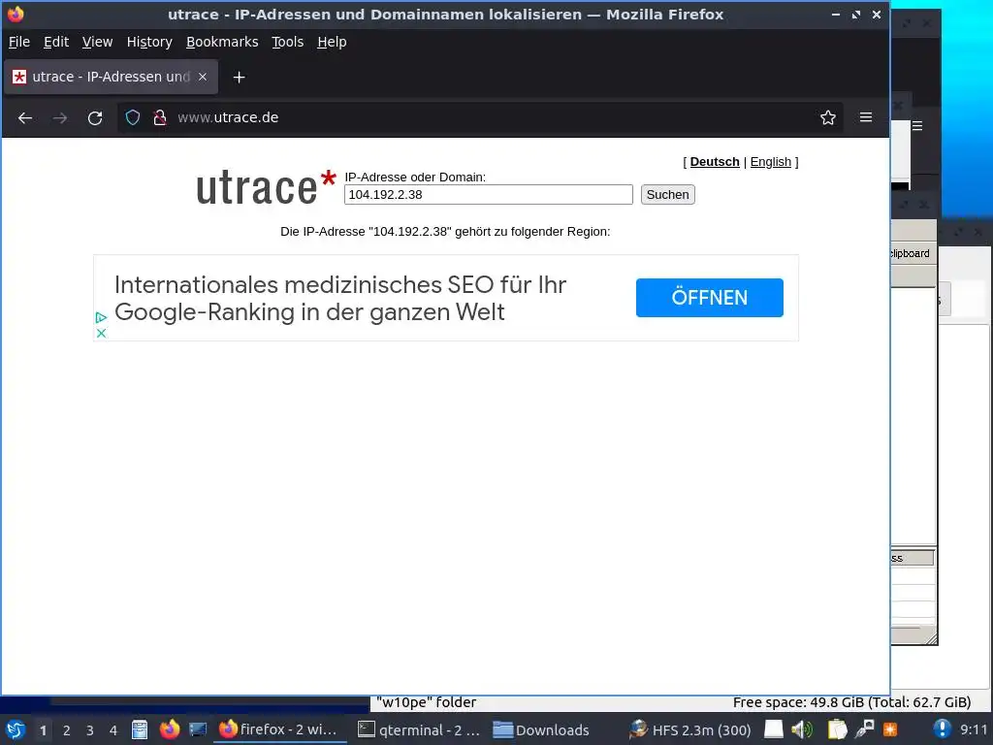Open the History menu
Screen dimensions: 993x745
pyautogui.click(x=149, y=42)
